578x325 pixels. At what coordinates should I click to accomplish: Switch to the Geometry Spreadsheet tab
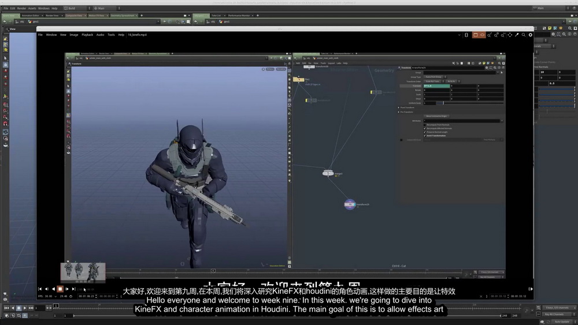point(123,16)
